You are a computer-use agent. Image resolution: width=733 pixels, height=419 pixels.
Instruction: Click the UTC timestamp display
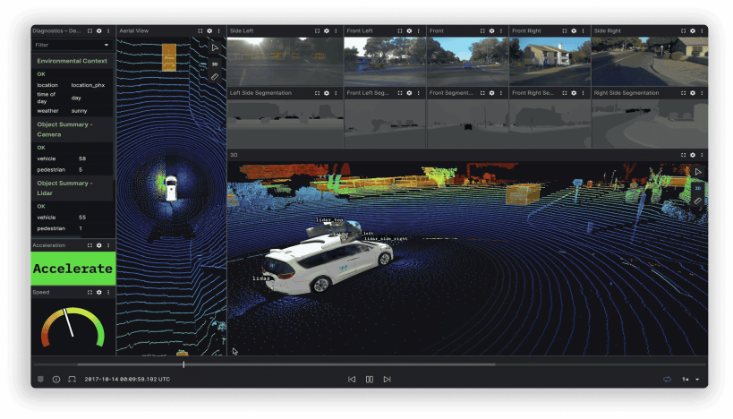[127, 380]
